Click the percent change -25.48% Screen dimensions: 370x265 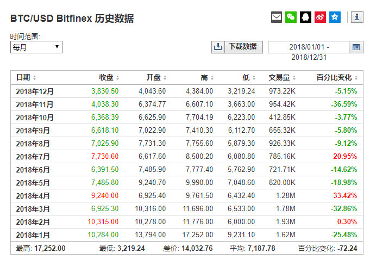(344, 235)
